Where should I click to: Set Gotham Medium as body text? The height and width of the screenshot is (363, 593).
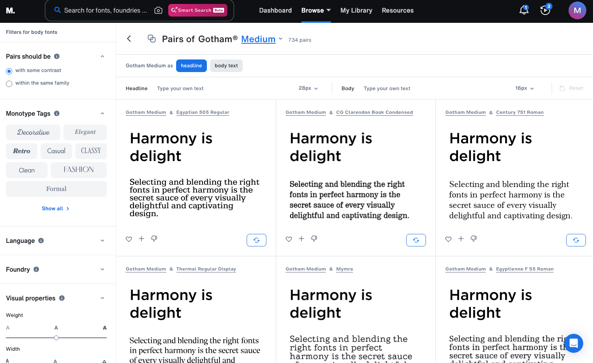tap(226, 66)
